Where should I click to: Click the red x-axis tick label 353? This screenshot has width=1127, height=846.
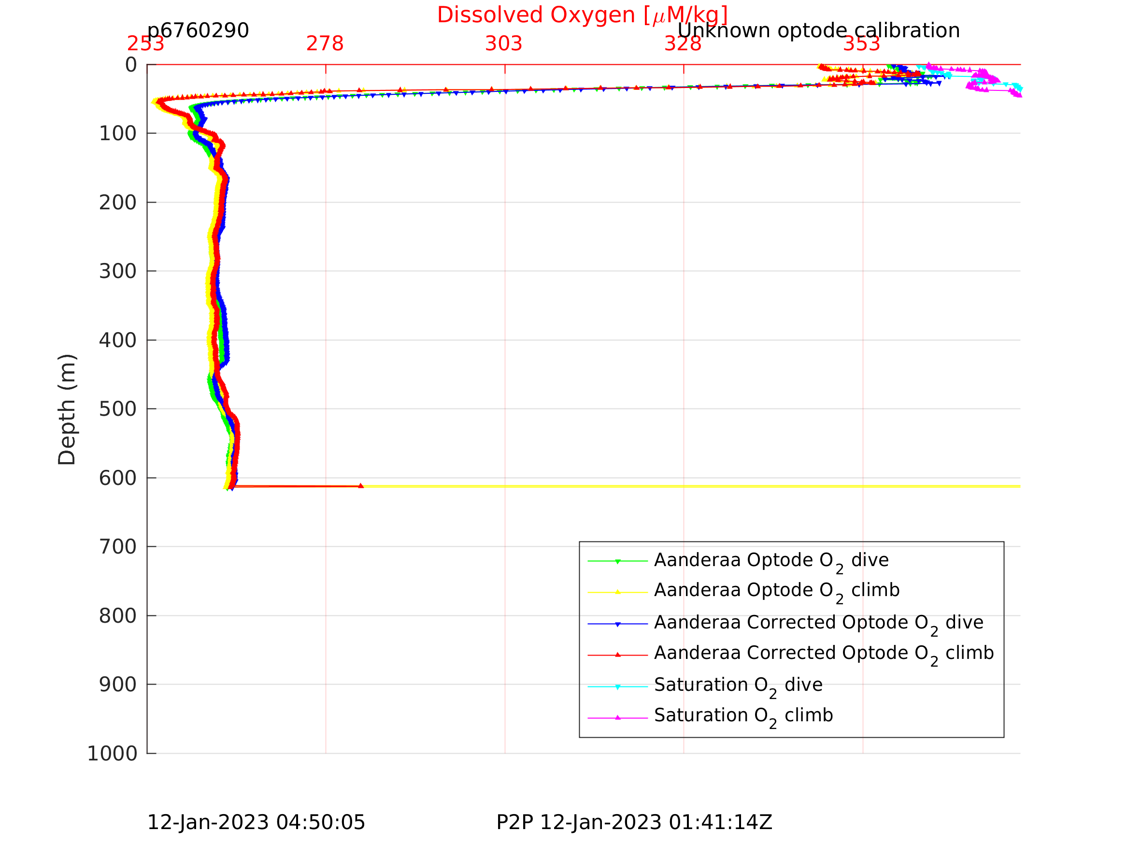862,44
